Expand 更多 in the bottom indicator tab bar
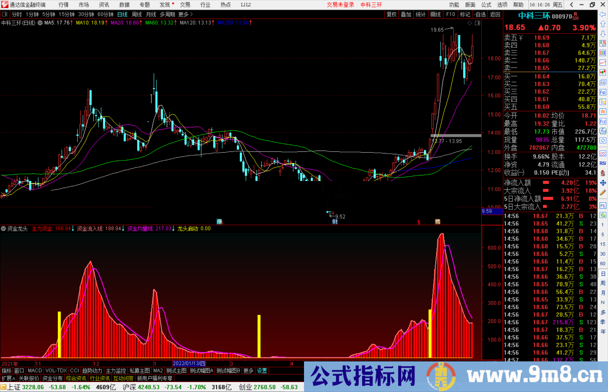Screen dimensions: 608x392 [x=248, y=371]
